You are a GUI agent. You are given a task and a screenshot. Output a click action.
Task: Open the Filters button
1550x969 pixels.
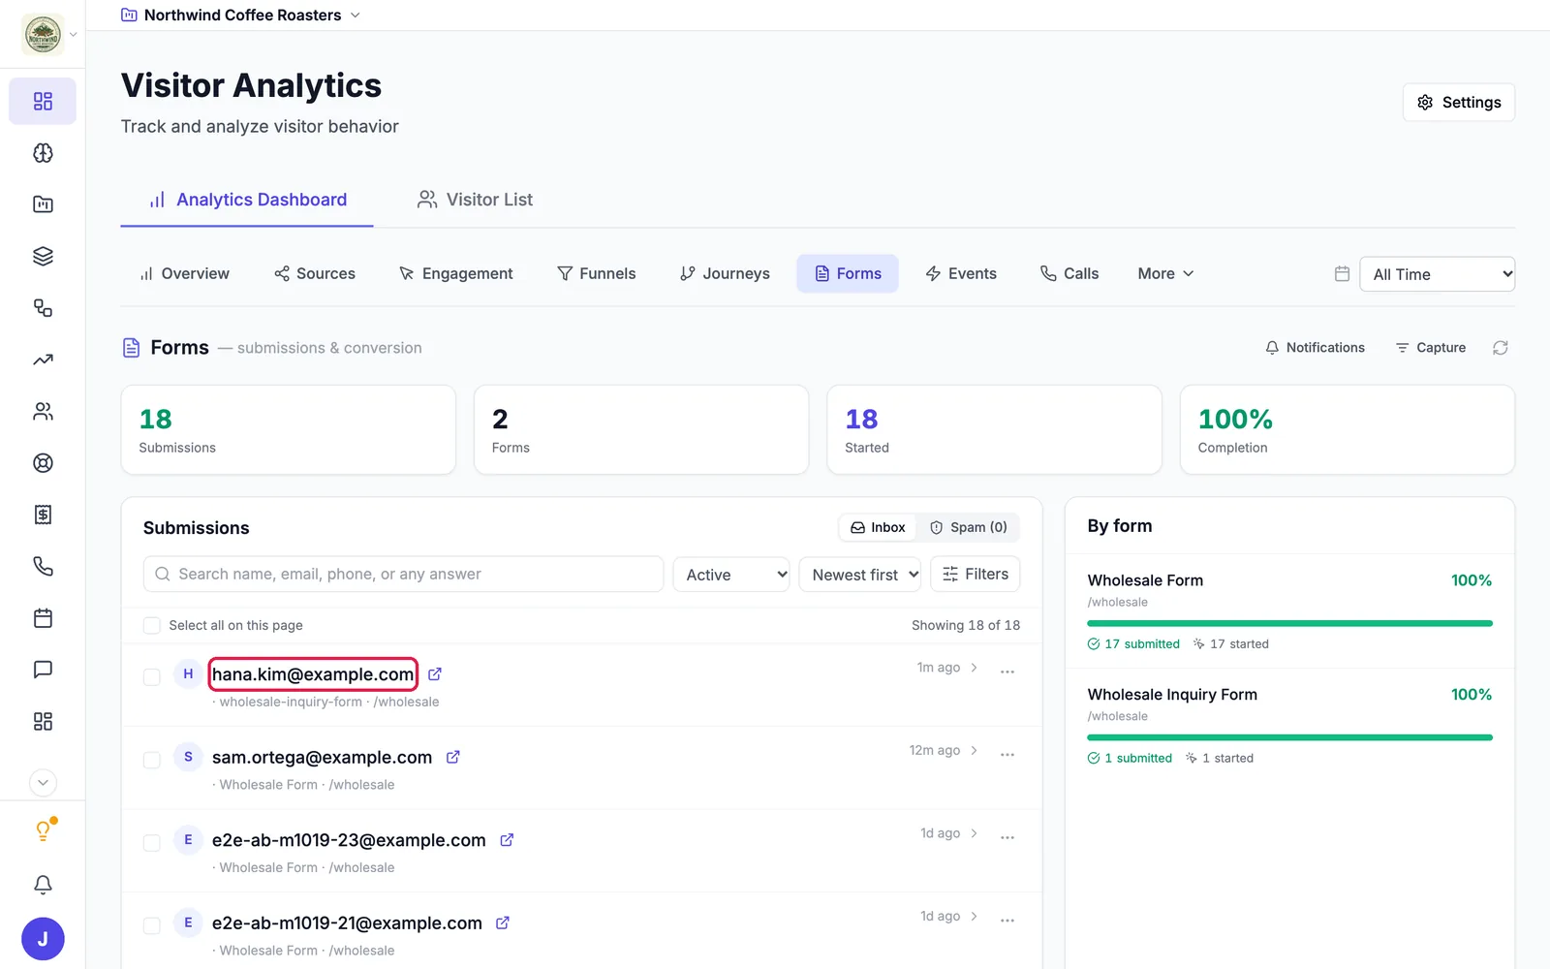pyautogui.click(x=976, y=574)
